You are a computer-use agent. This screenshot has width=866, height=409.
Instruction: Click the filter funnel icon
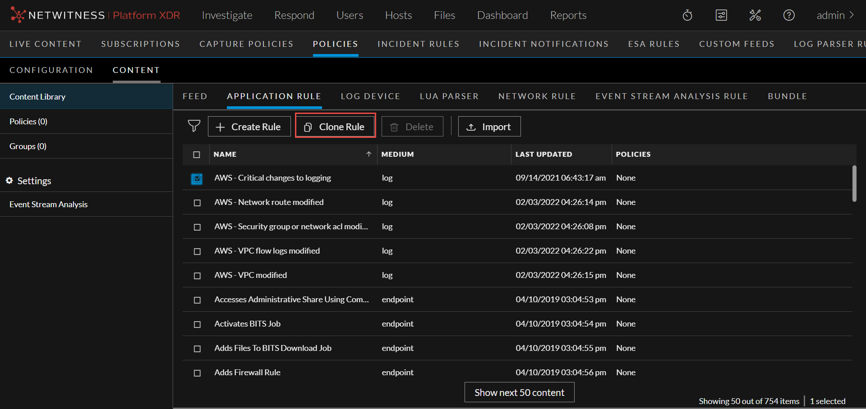pyautogui.click(x=194, y=126)
